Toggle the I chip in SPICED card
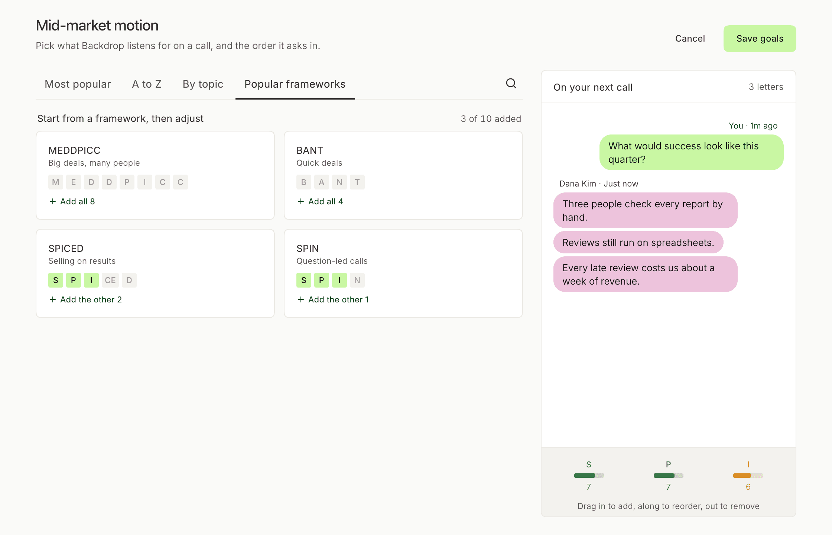832x535 pixels. 91,280
